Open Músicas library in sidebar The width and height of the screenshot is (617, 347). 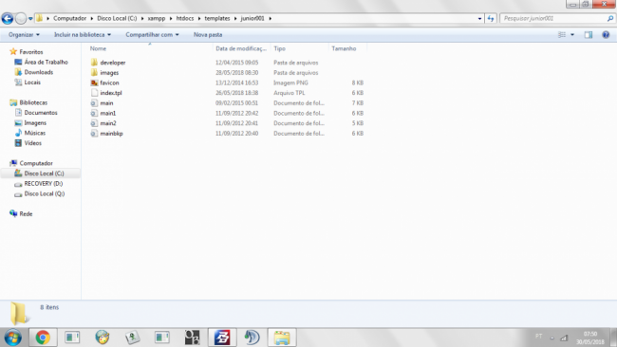point(35,134)
